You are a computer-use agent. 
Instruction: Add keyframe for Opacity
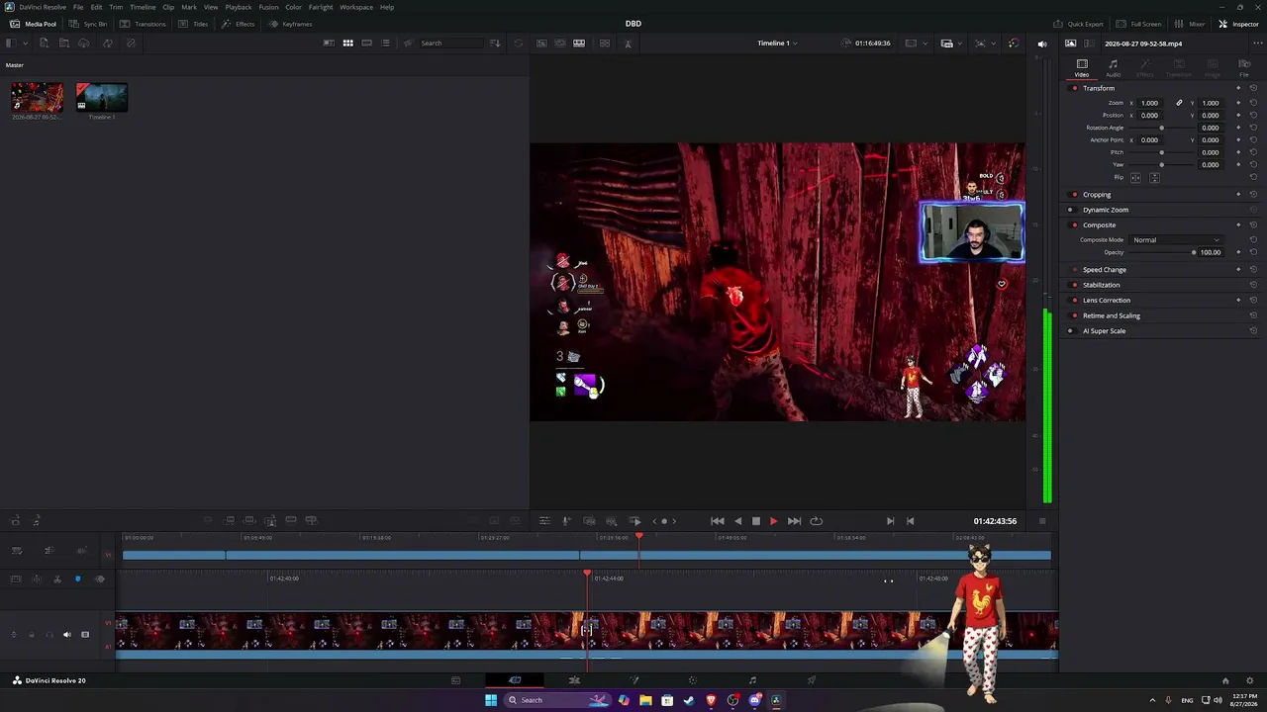(x=1238, y=252)
